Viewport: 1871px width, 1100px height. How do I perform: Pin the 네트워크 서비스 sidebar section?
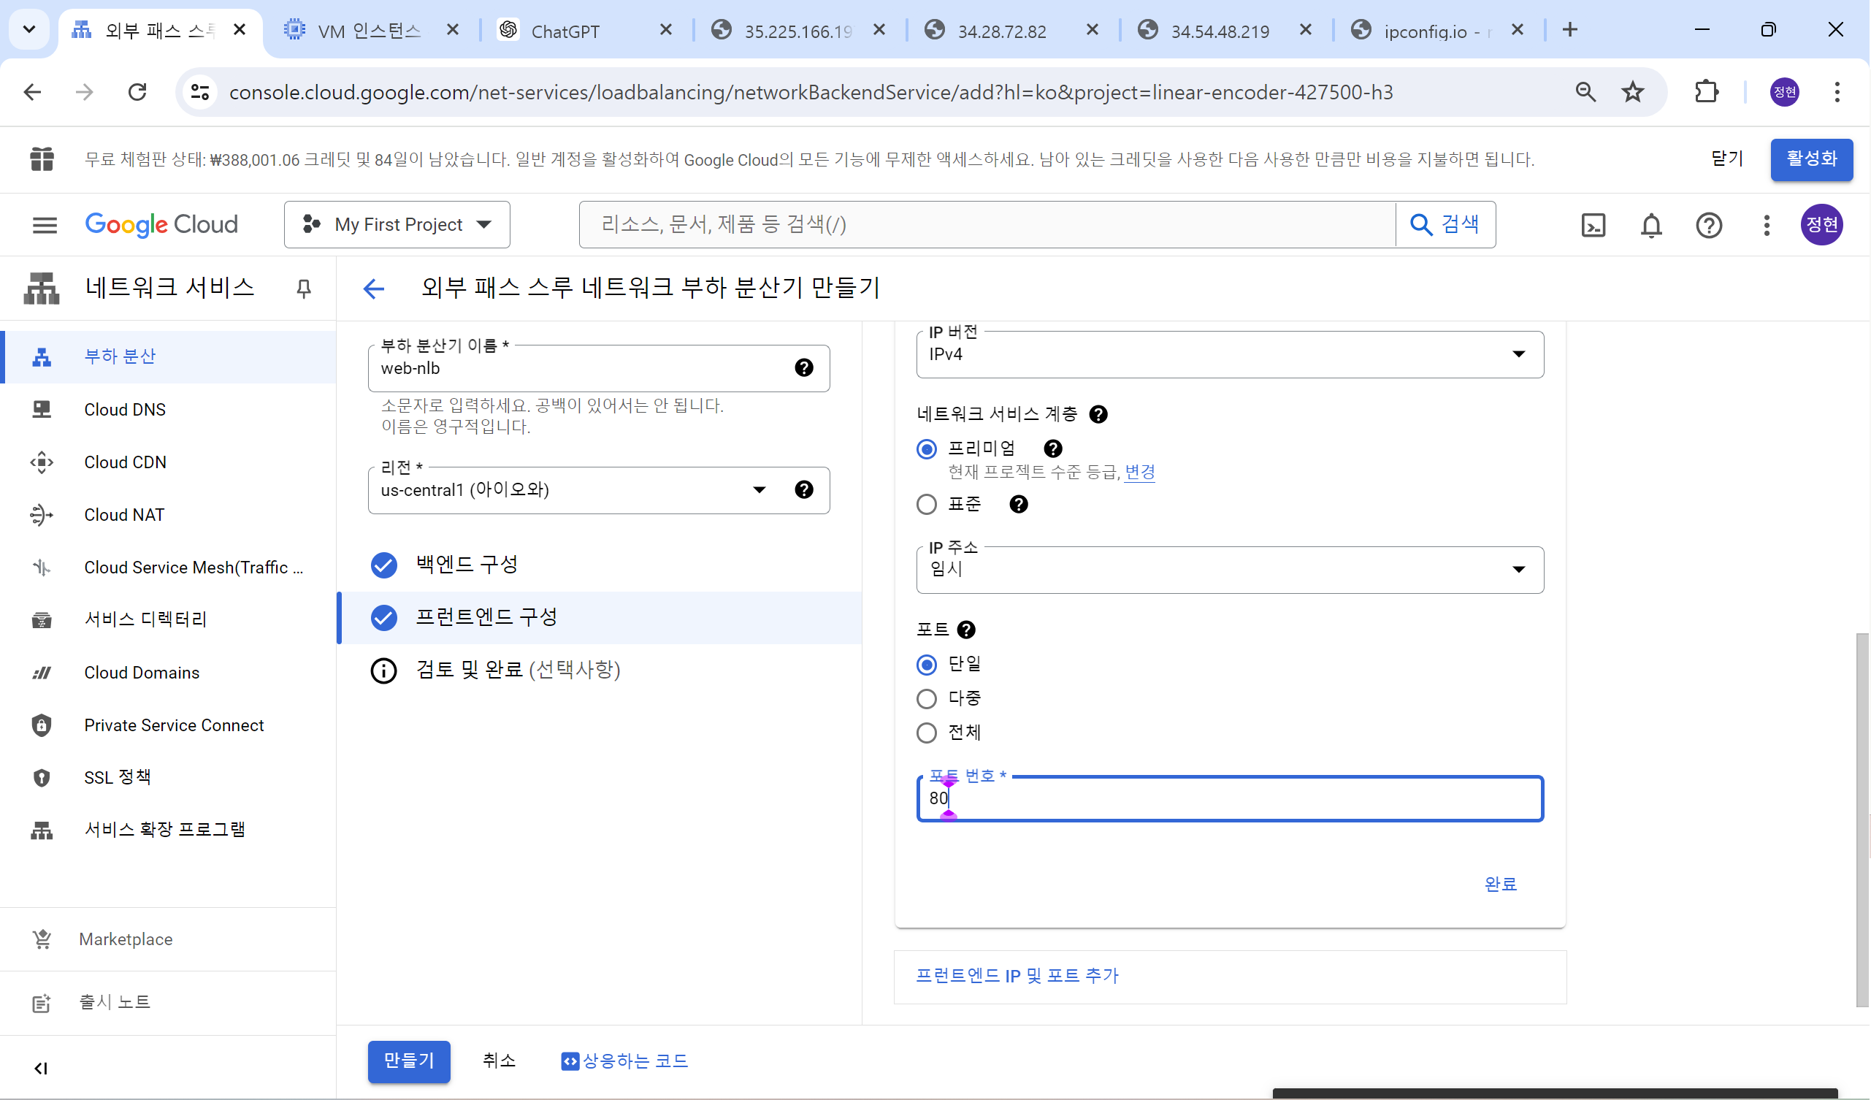point(304,289)
